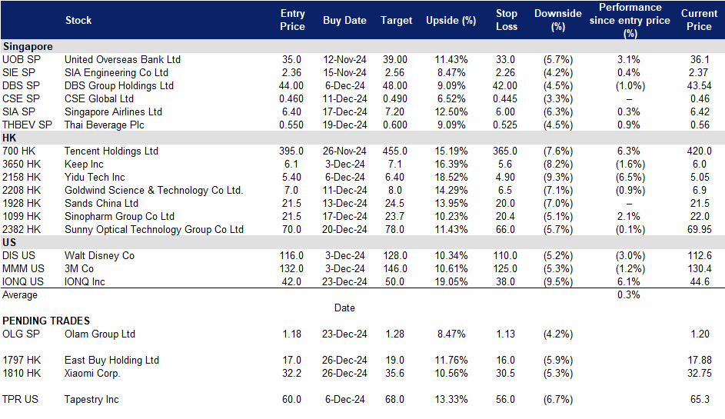Viewport: 725px width, 419px height.
Task: Click the 'Buy Date' column header
Action: pyautogui.click(x=344, y=20)
